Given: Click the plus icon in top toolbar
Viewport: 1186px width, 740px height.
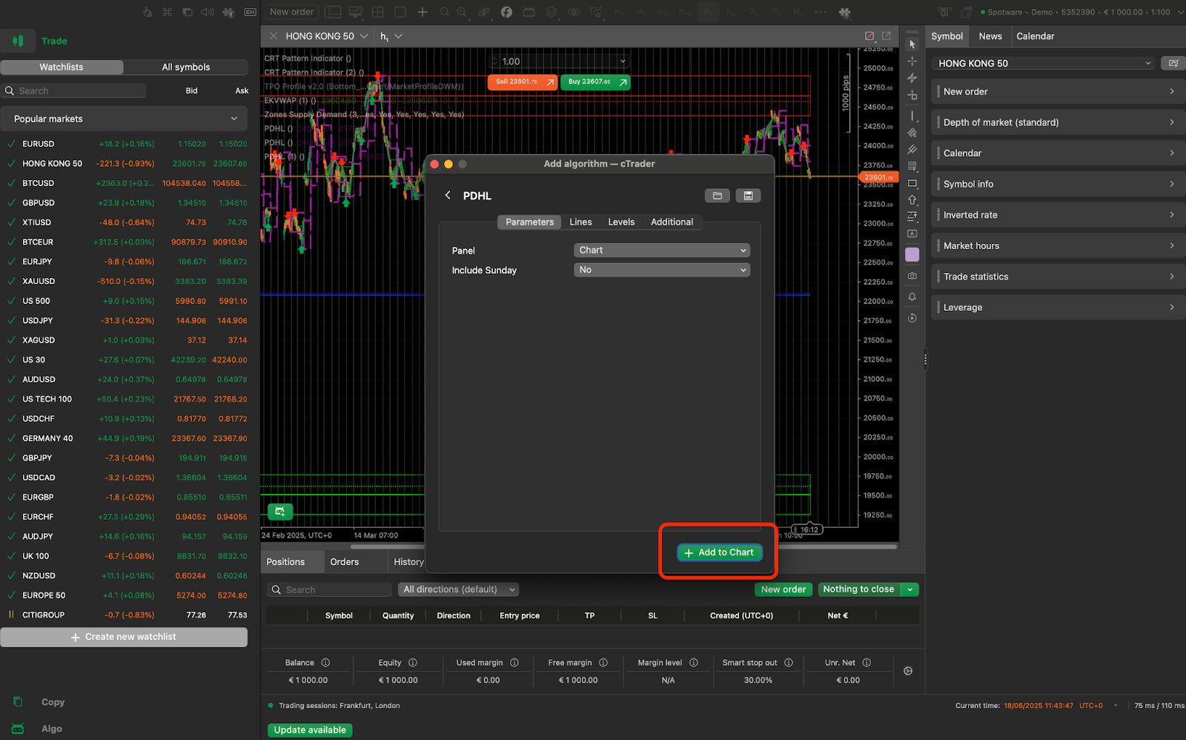Looking at the screenshot, I should [423, 12].
